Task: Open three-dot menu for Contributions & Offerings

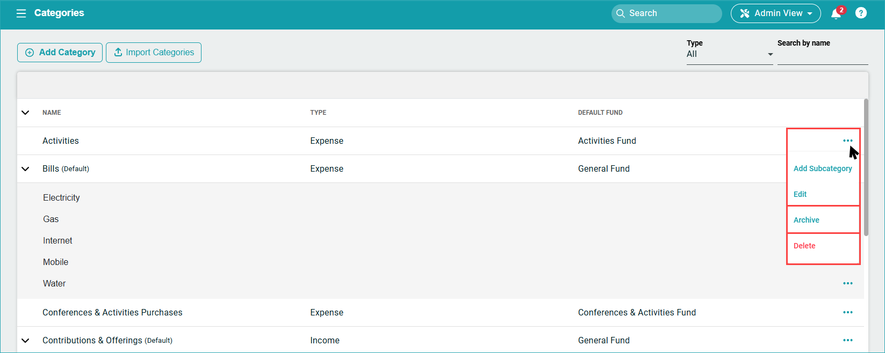Action: coord(847,340)
